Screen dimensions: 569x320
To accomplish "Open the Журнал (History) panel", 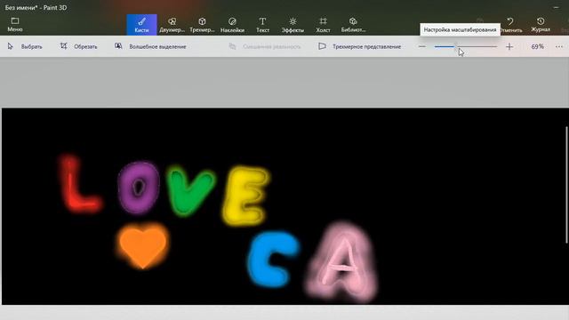I will pos(541,25).
